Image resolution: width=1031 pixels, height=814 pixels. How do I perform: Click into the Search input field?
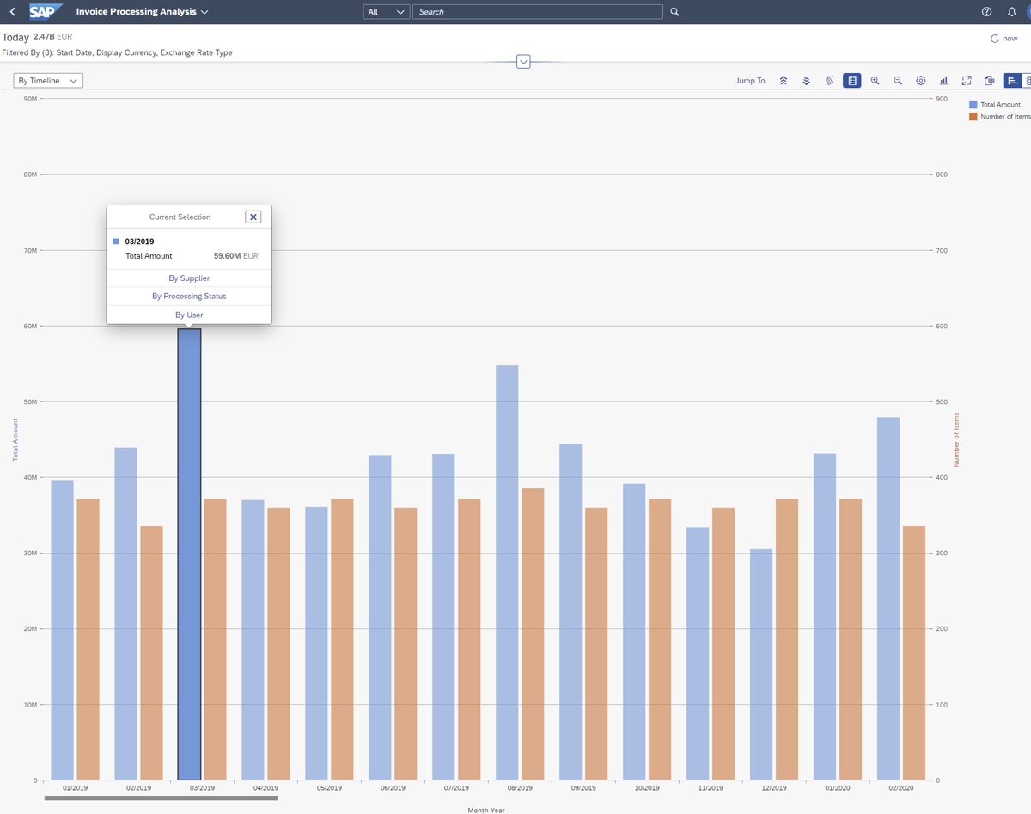click(x=538, y=12)
